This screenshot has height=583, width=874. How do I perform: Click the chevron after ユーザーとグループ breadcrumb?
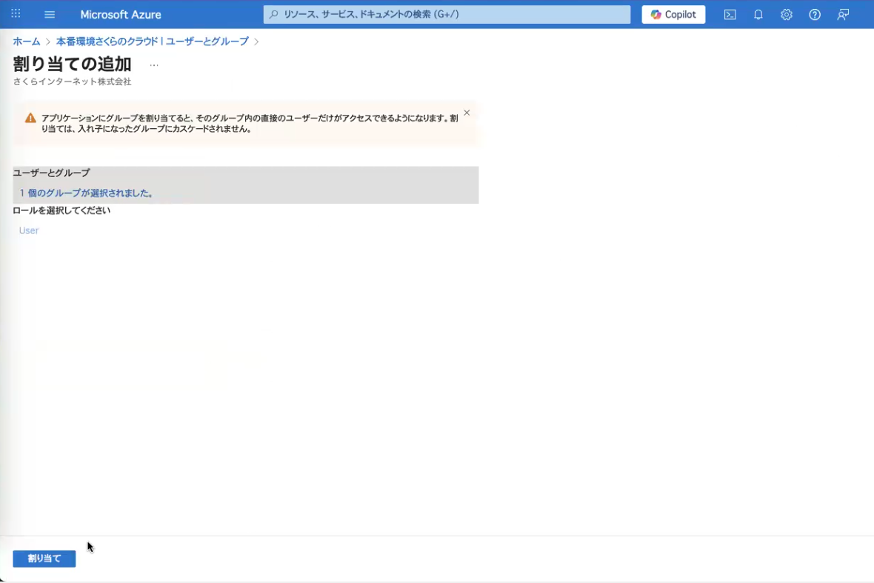click(x=256, y=41)
